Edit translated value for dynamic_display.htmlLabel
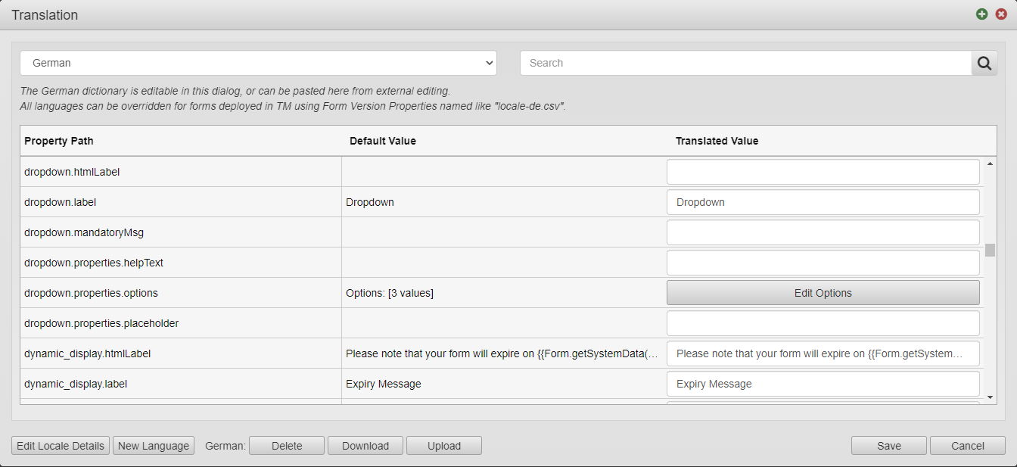Viewport: 1017px width, 467px height. click(x=823, y=353)
